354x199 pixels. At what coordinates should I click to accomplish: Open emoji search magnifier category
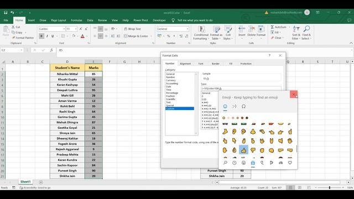225,163
